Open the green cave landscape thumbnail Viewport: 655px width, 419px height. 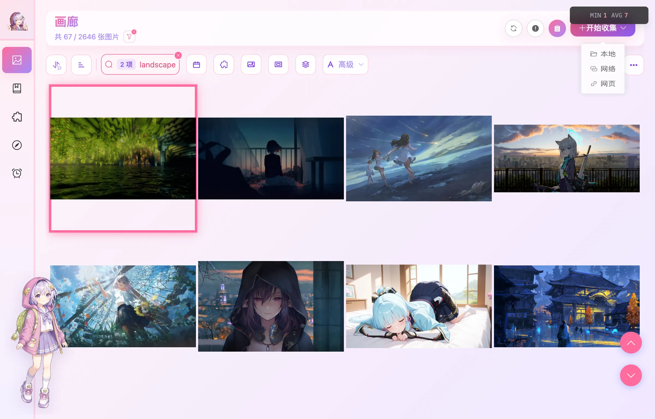click(x=123, y=158)
